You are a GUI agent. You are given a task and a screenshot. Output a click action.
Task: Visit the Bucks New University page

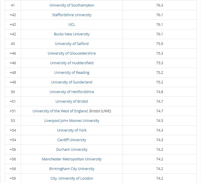72,34
